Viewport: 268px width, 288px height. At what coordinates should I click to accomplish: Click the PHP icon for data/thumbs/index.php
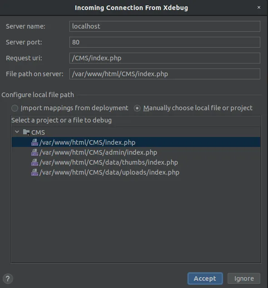tap(34, 162)
